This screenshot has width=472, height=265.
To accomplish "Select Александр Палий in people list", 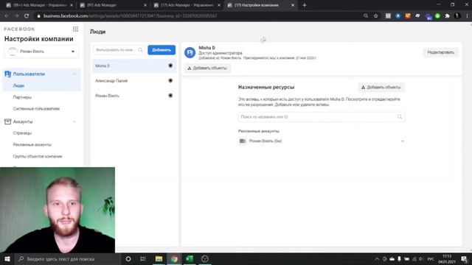I will point(134,80).
